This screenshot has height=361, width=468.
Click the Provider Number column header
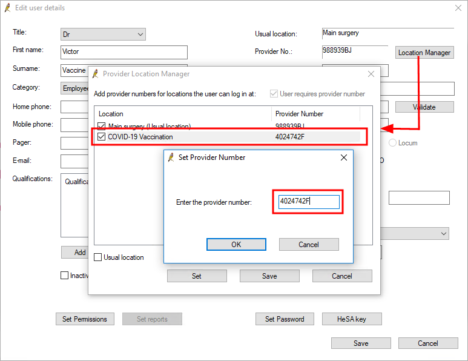[315, 113]
